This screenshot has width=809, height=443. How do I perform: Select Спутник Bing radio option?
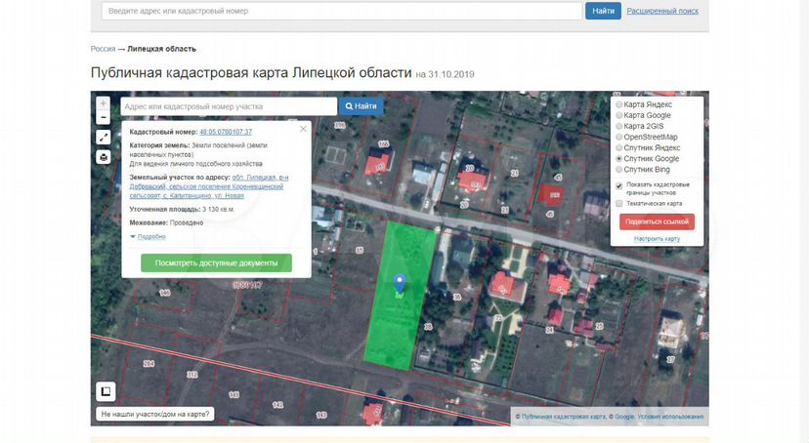pyautogui.click(x=619, y=169)
